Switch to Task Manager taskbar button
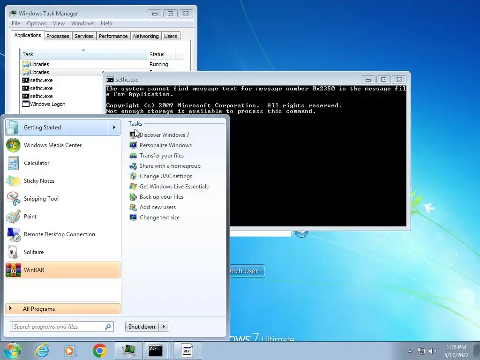This screenshot has width=480, height=360. pos(128,351)
